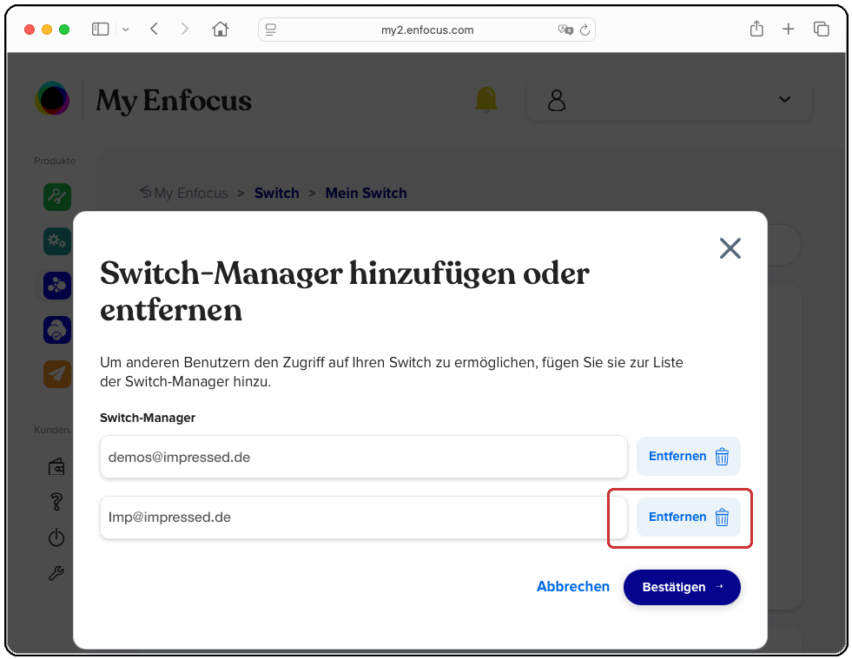The width and height of the screenshot is (852, 659).
Task: Click the Entfernen button beside Imp@impressed.de
Action: pyautogui.click(x=689, y=517)
